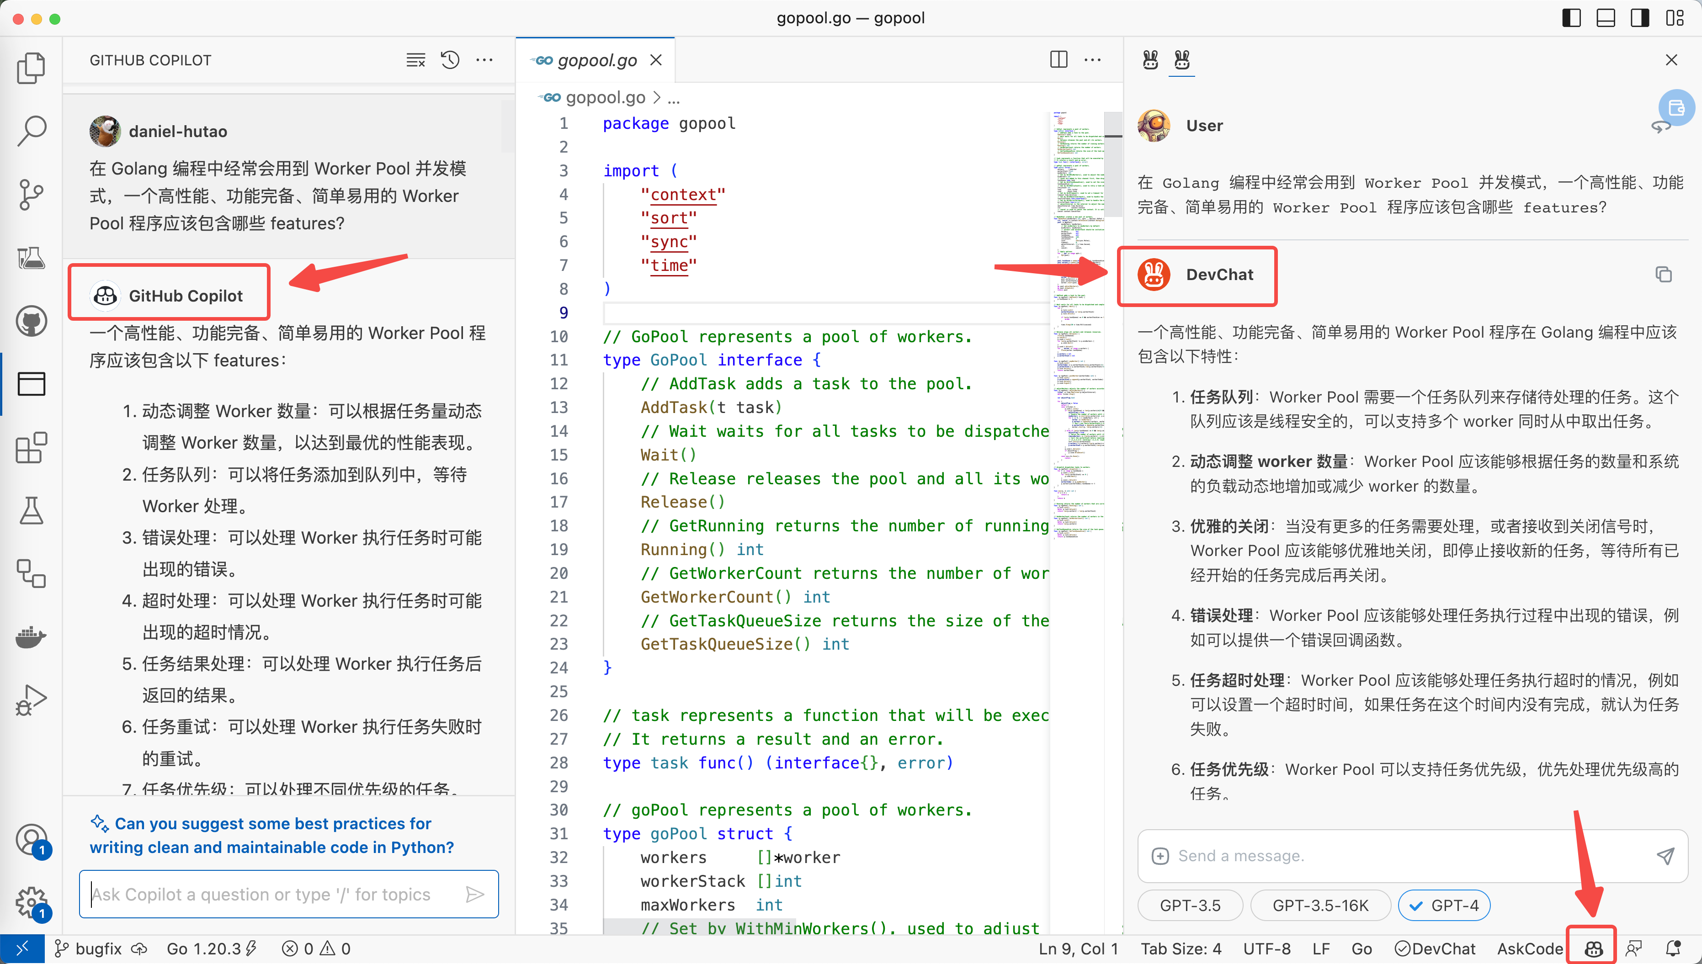Open the Search view in activity bar

pos(31,130)
